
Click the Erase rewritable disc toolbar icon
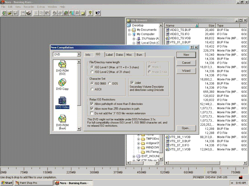[77, 13]
